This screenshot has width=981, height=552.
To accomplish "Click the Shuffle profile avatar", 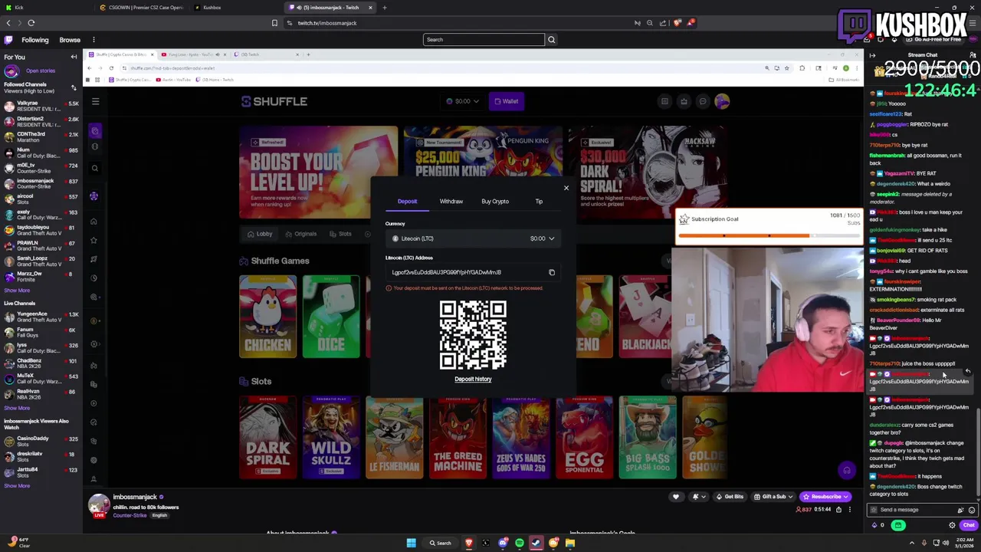I will point(722,101).
